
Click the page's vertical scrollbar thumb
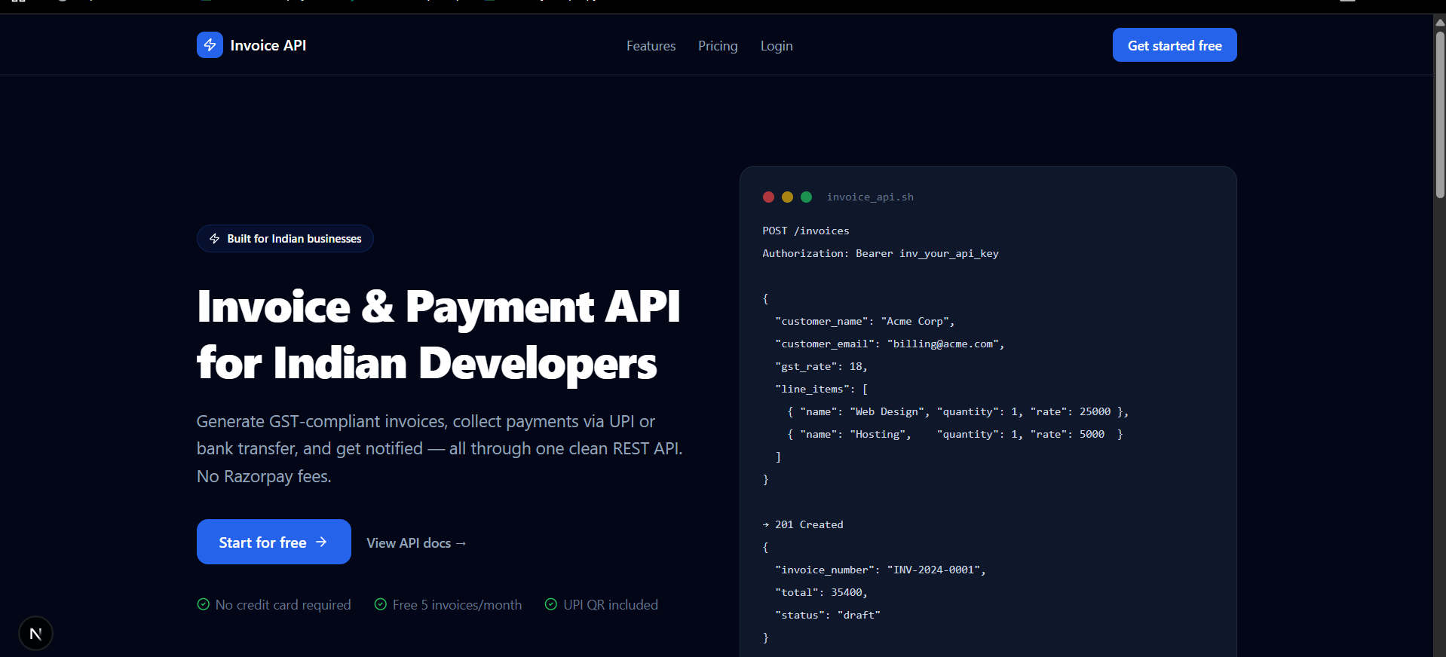(1440, 115)
